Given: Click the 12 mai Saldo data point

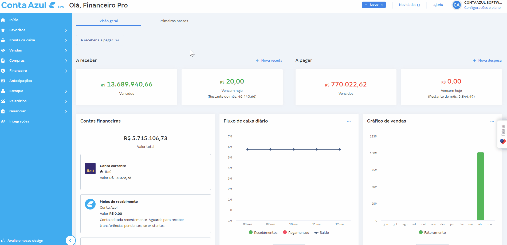Looking at the screenshot, I should coord(340,149).
